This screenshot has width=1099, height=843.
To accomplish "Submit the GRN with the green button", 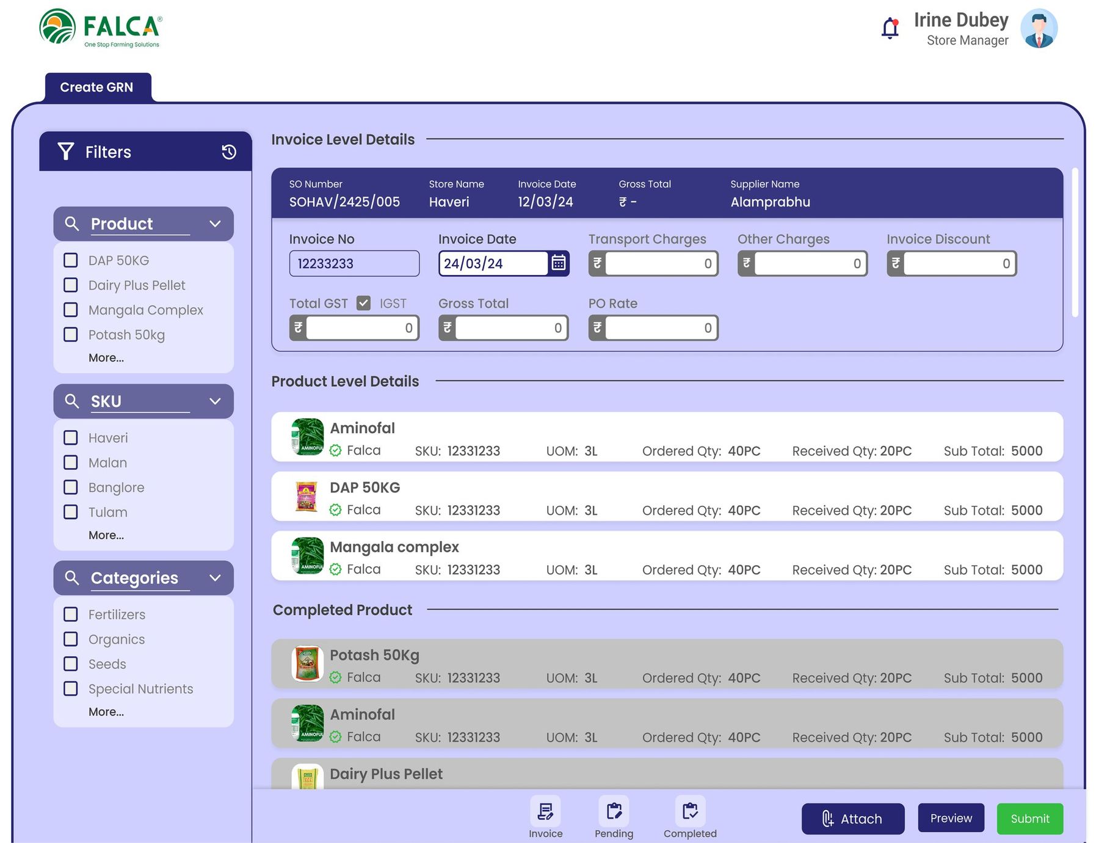I will pos(1029,819).
